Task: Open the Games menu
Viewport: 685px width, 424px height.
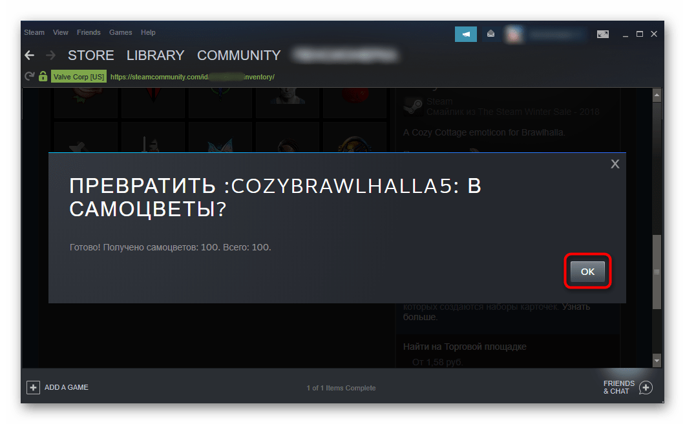Action: 121,32
